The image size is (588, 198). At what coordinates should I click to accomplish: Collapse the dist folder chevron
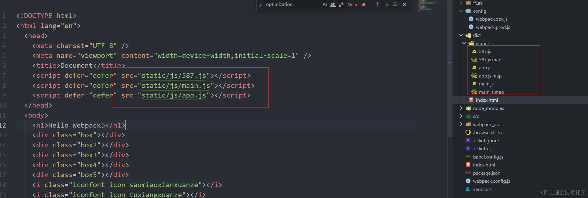coord(461,35)
